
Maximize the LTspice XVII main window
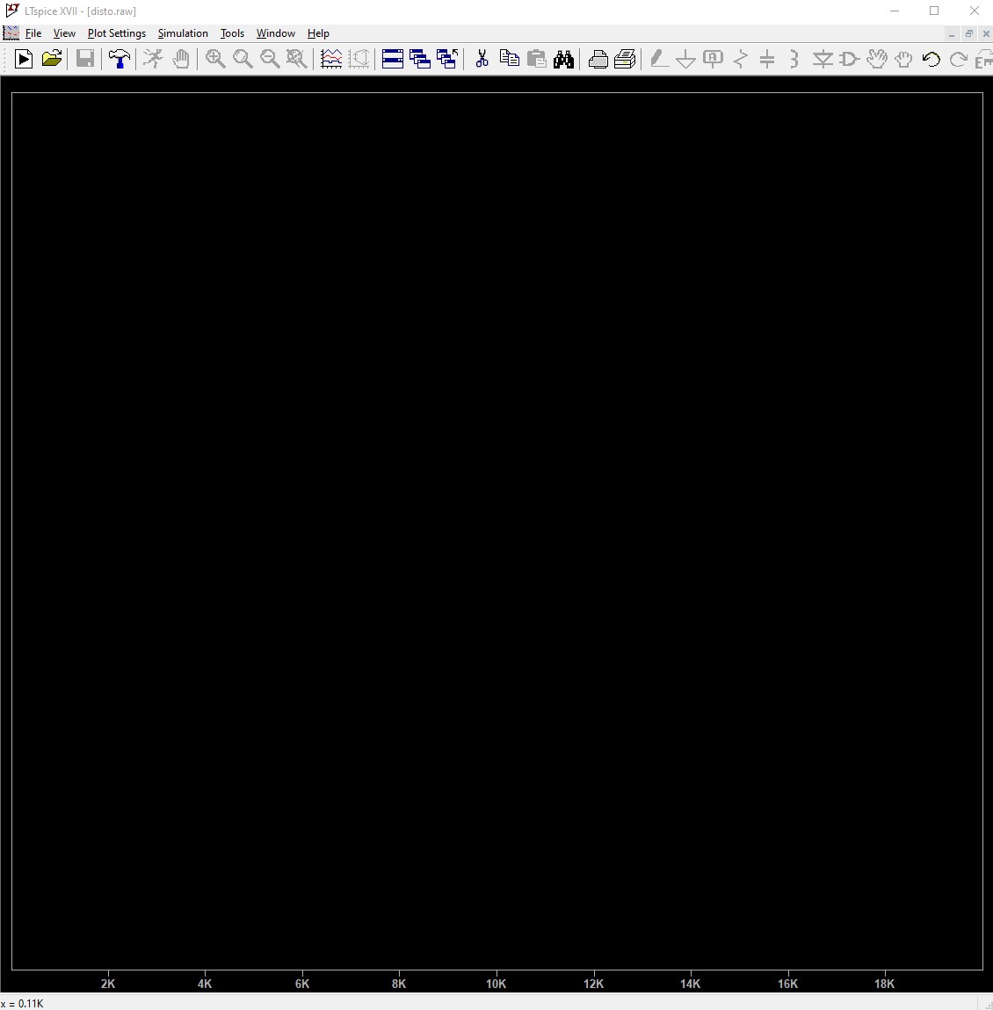click(934, 11)
